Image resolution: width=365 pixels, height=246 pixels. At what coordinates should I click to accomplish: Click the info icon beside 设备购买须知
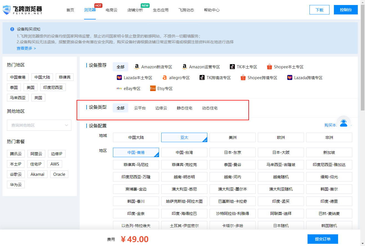12,29
